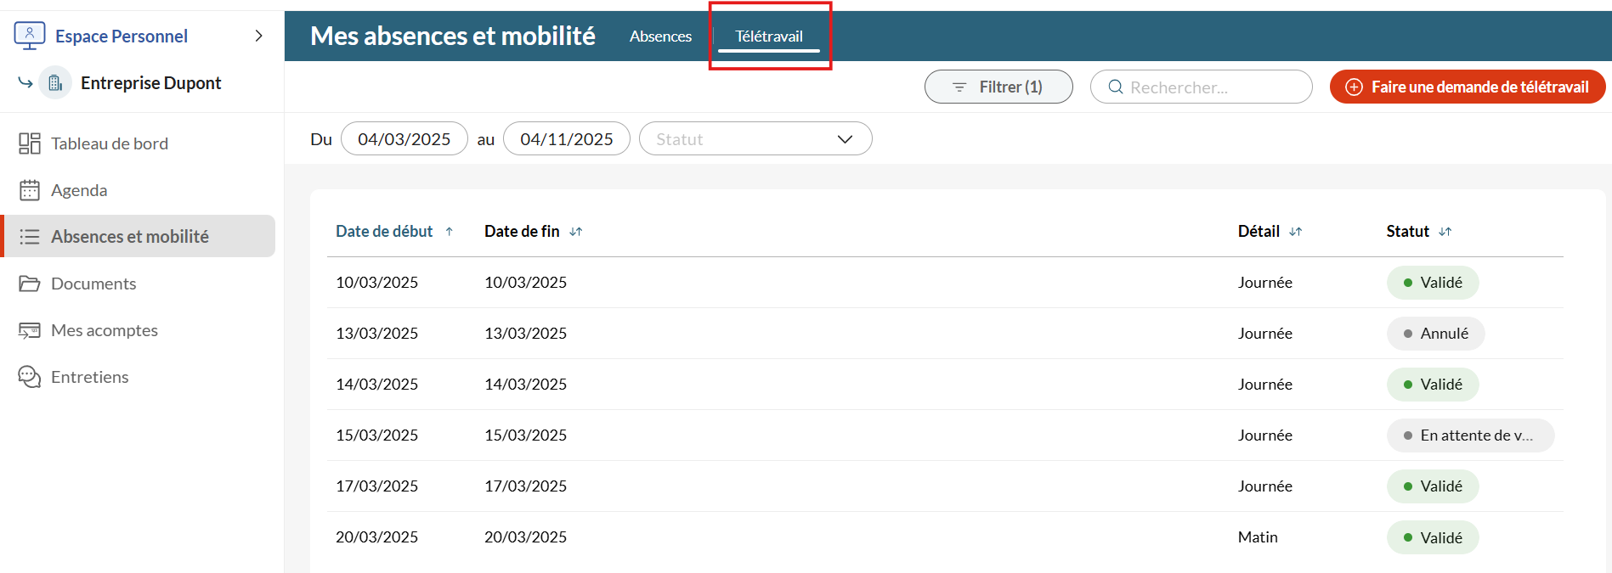Click Journée detail in 17/03/2025 row

point(1265,486)
